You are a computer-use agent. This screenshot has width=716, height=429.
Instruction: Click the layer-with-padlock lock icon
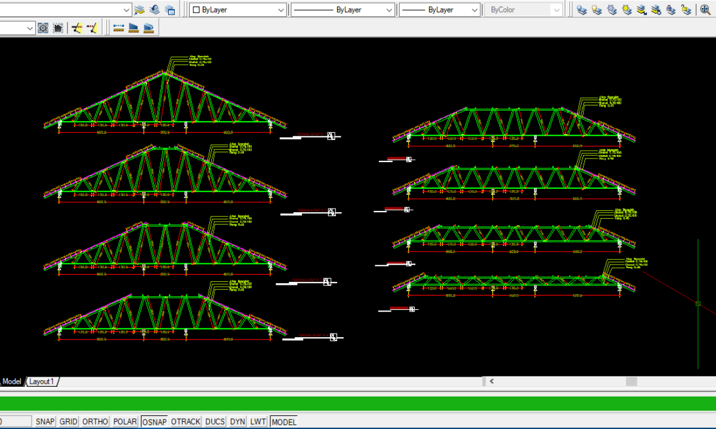point(671,10)
